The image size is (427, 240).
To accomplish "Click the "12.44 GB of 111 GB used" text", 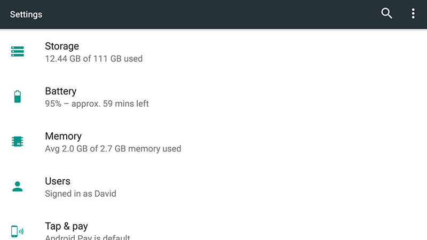I will coord(94,59).
